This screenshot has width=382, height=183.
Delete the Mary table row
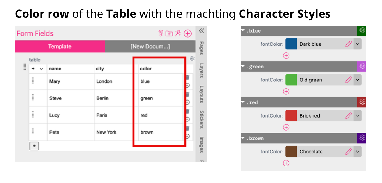pos(187,78)
